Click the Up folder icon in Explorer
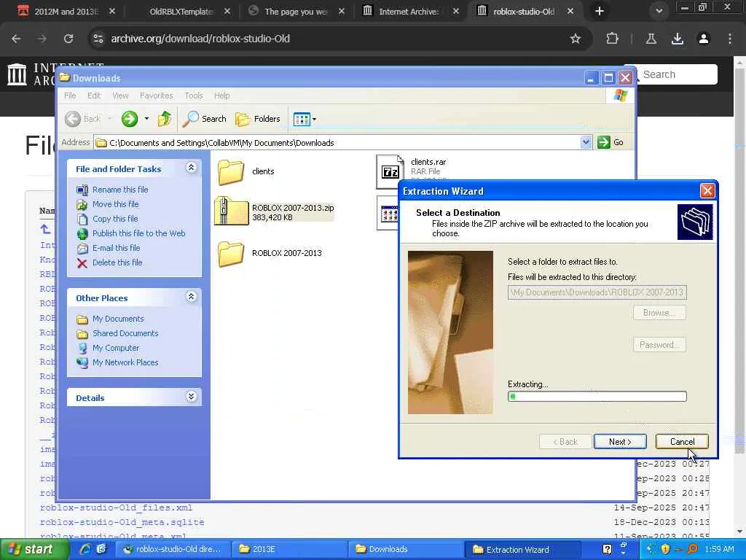Screen dimensions: 746x560 pos(165,119)
